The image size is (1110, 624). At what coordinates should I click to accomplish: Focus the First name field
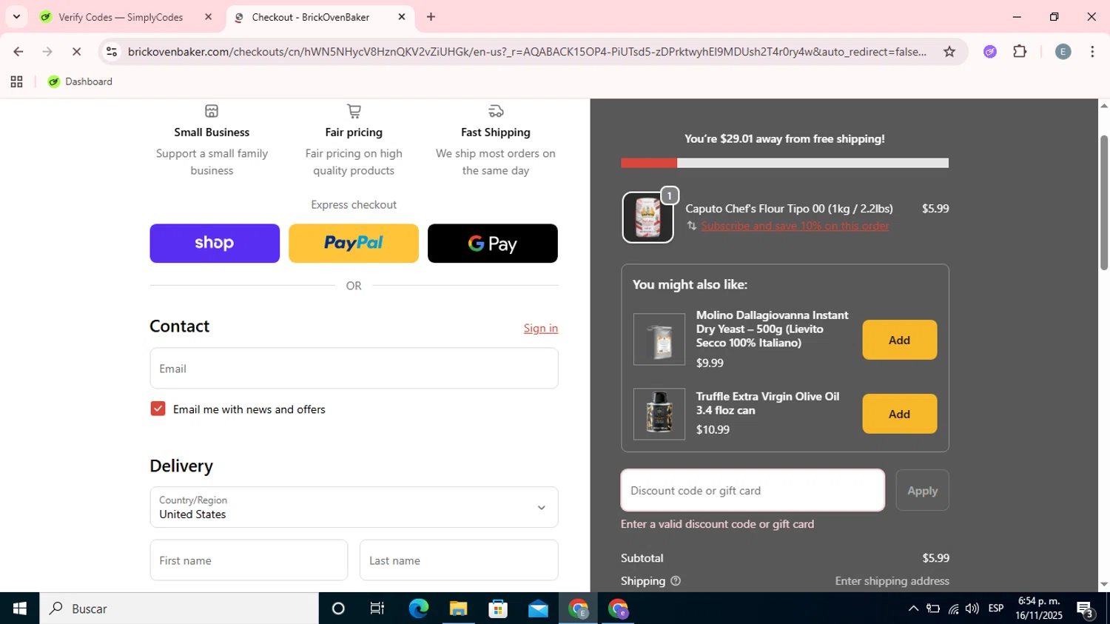coord(249,560)
